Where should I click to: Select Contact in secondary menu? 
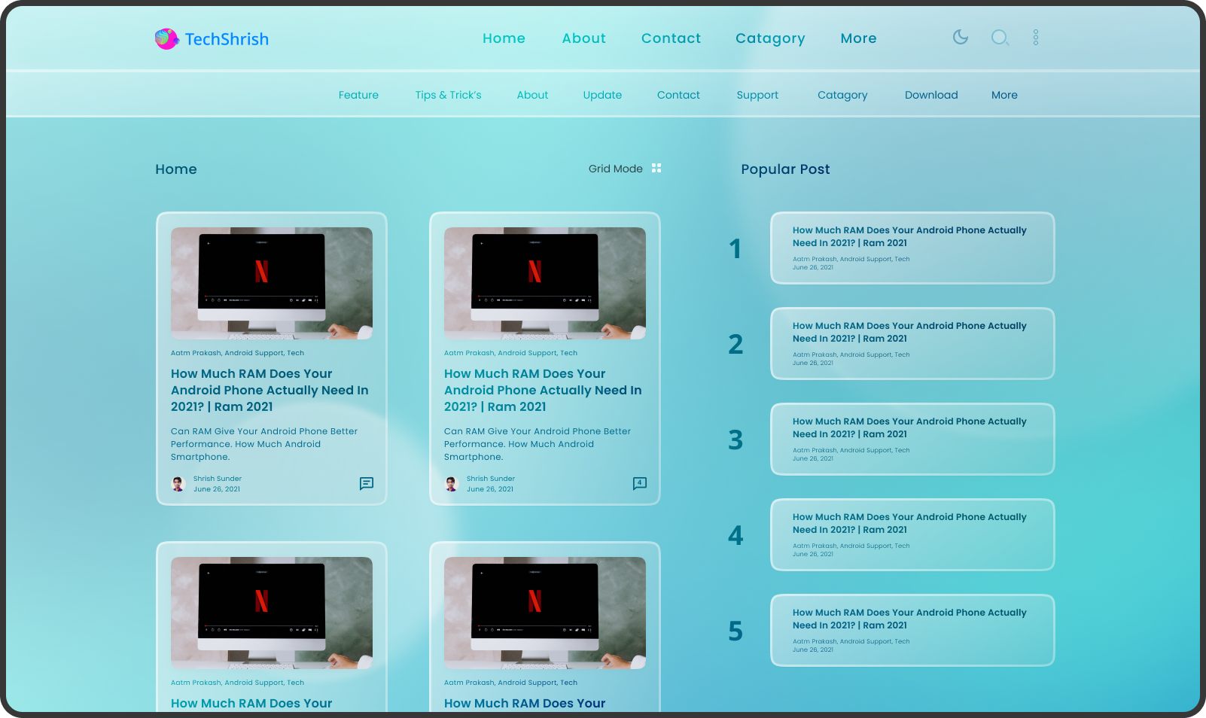(678, 95)
